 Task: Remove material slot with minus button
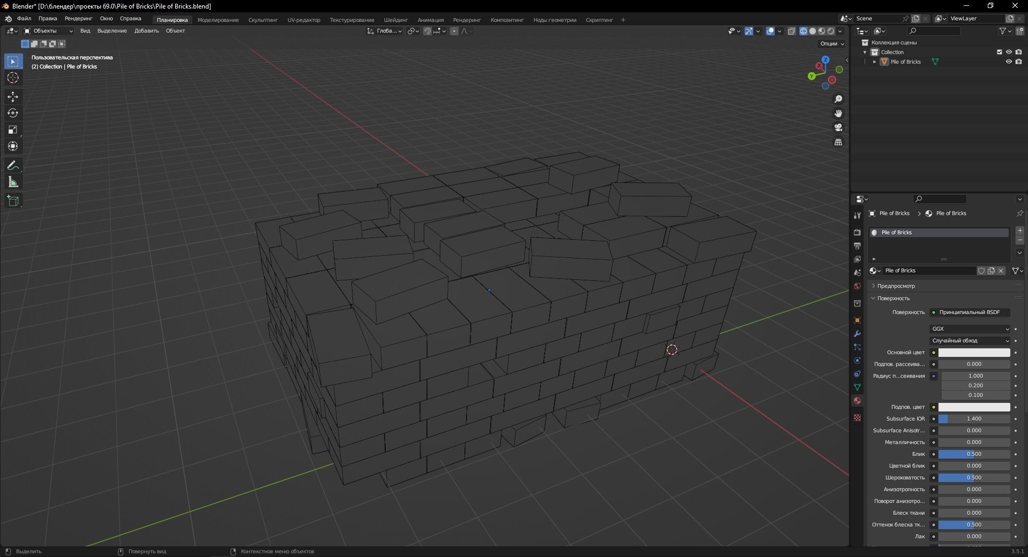coord(1019,240)
